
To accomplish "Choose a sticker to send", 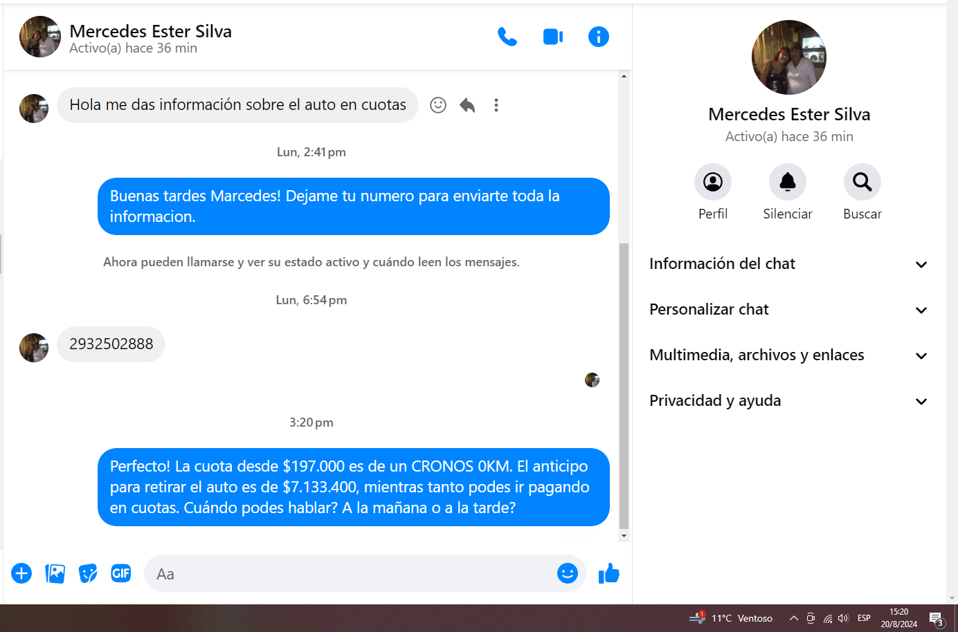I will point(88,573).
